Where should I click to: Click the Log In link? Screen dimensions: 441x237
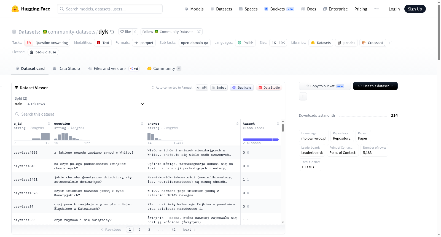(x=394, y=9)
